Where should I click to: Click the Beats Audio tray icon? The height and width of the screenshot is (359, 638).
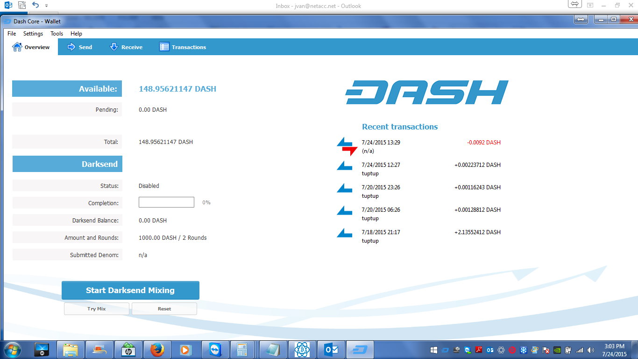click(x=512, y=350)
